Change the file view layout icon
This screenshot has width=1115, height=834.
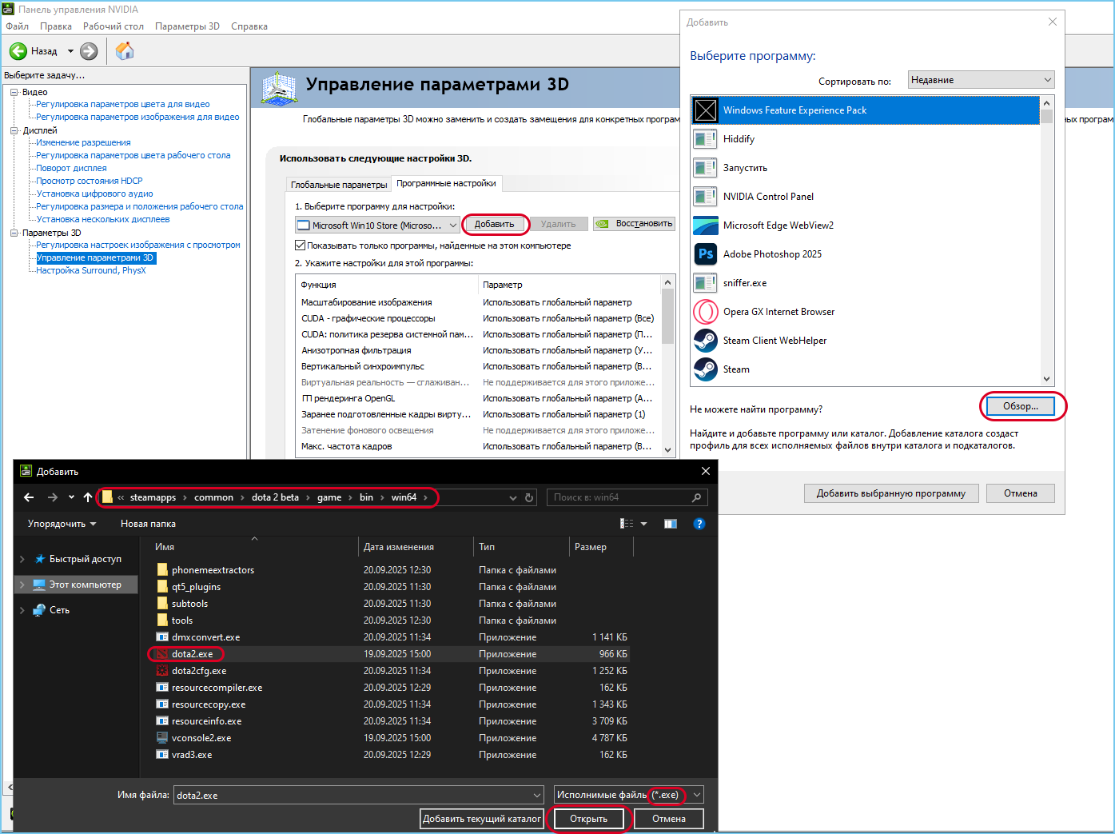[627, 524]
